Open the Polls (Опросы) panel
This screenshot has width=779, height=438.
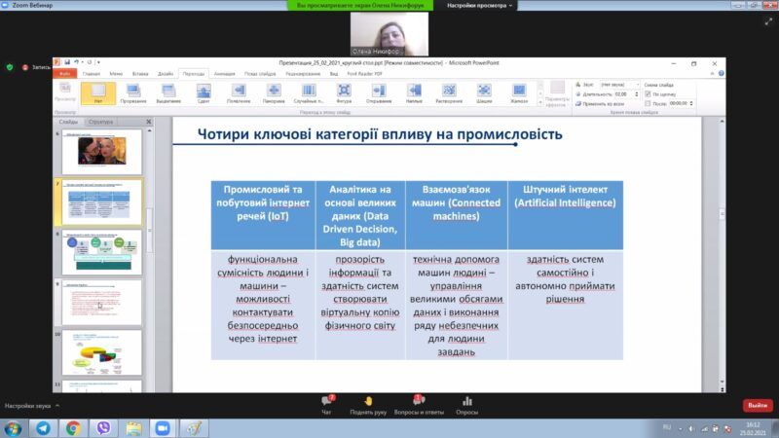click(467, 404)
